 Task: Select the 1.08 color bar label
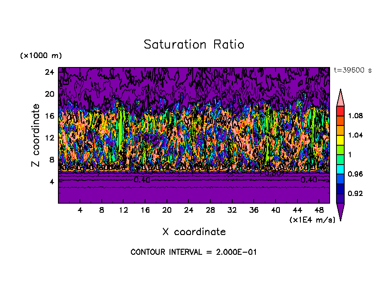[355, 116]
